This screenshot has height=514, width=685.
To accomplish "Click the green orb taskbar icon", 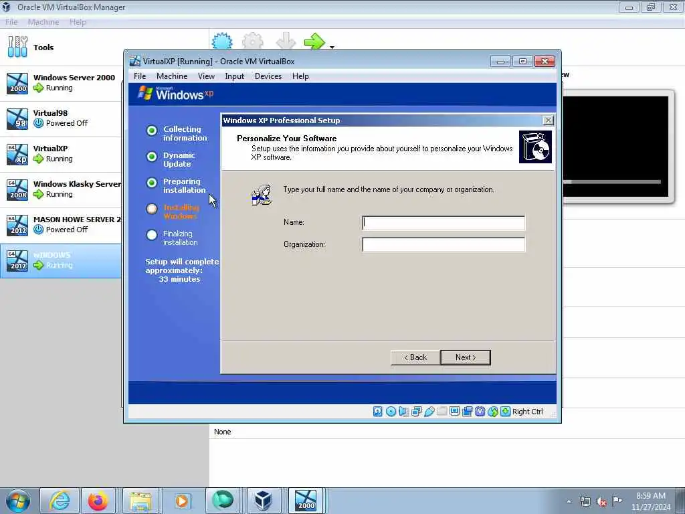I will click(223, 501).
